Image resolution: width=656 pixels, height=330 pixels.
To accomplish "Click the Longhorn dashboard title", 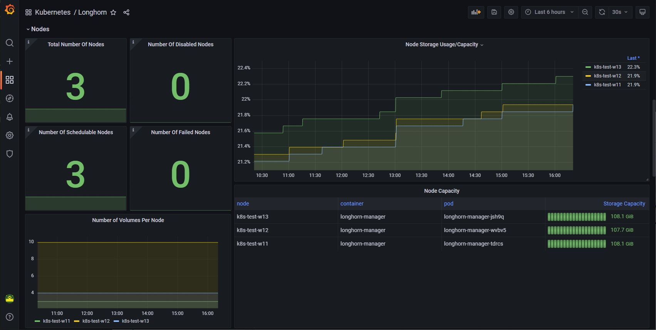I will pyautogui.click(x=92, y=12).
